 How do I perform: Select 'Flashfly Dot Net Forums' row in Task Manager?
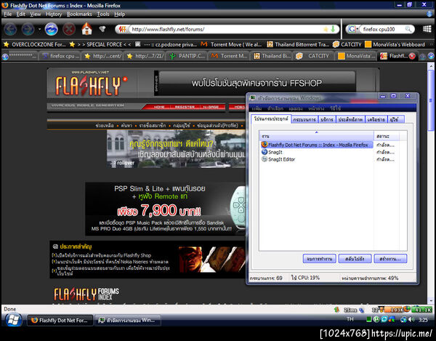coord(317,145)
